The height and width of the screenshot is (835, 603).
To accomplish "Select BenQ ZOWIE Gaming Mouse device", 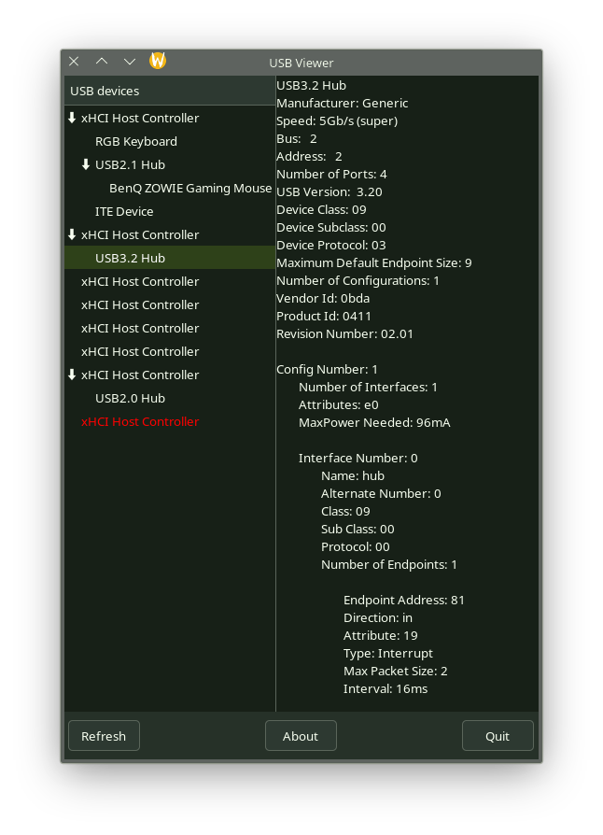I will pyautogui.click(x=190, y=189).
